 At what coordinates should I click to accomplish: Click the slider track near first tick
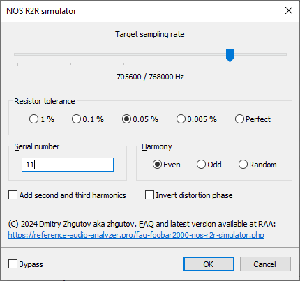coord(18,54)
